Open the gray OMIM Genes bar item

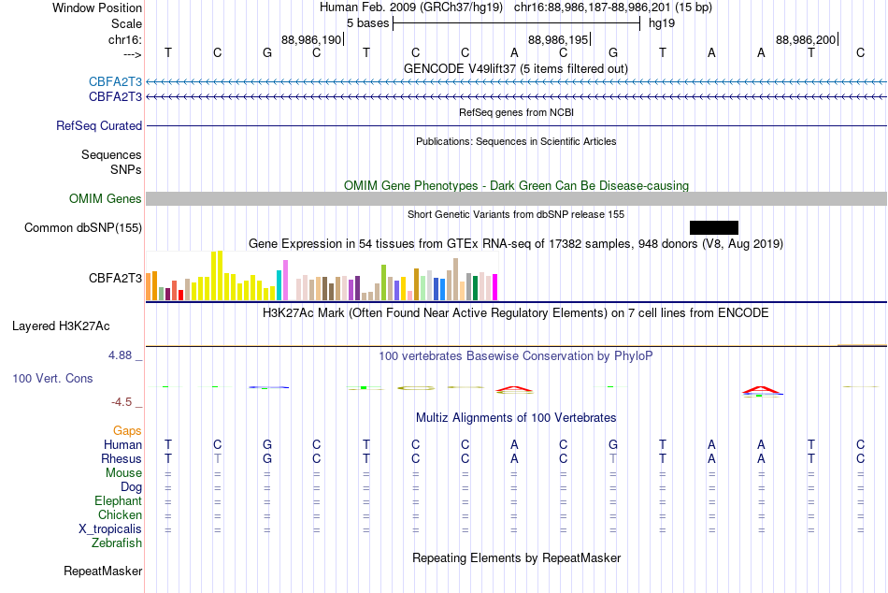coord(517,198)
